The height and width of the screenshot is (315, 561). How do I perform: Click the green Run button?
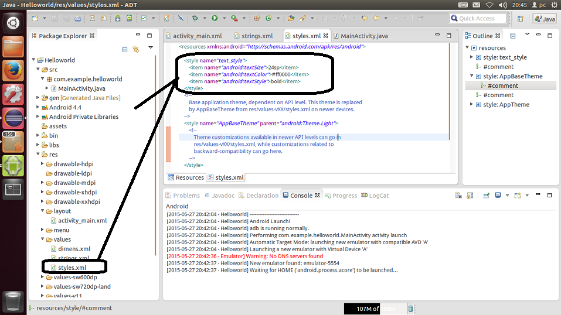coord(215,18)
